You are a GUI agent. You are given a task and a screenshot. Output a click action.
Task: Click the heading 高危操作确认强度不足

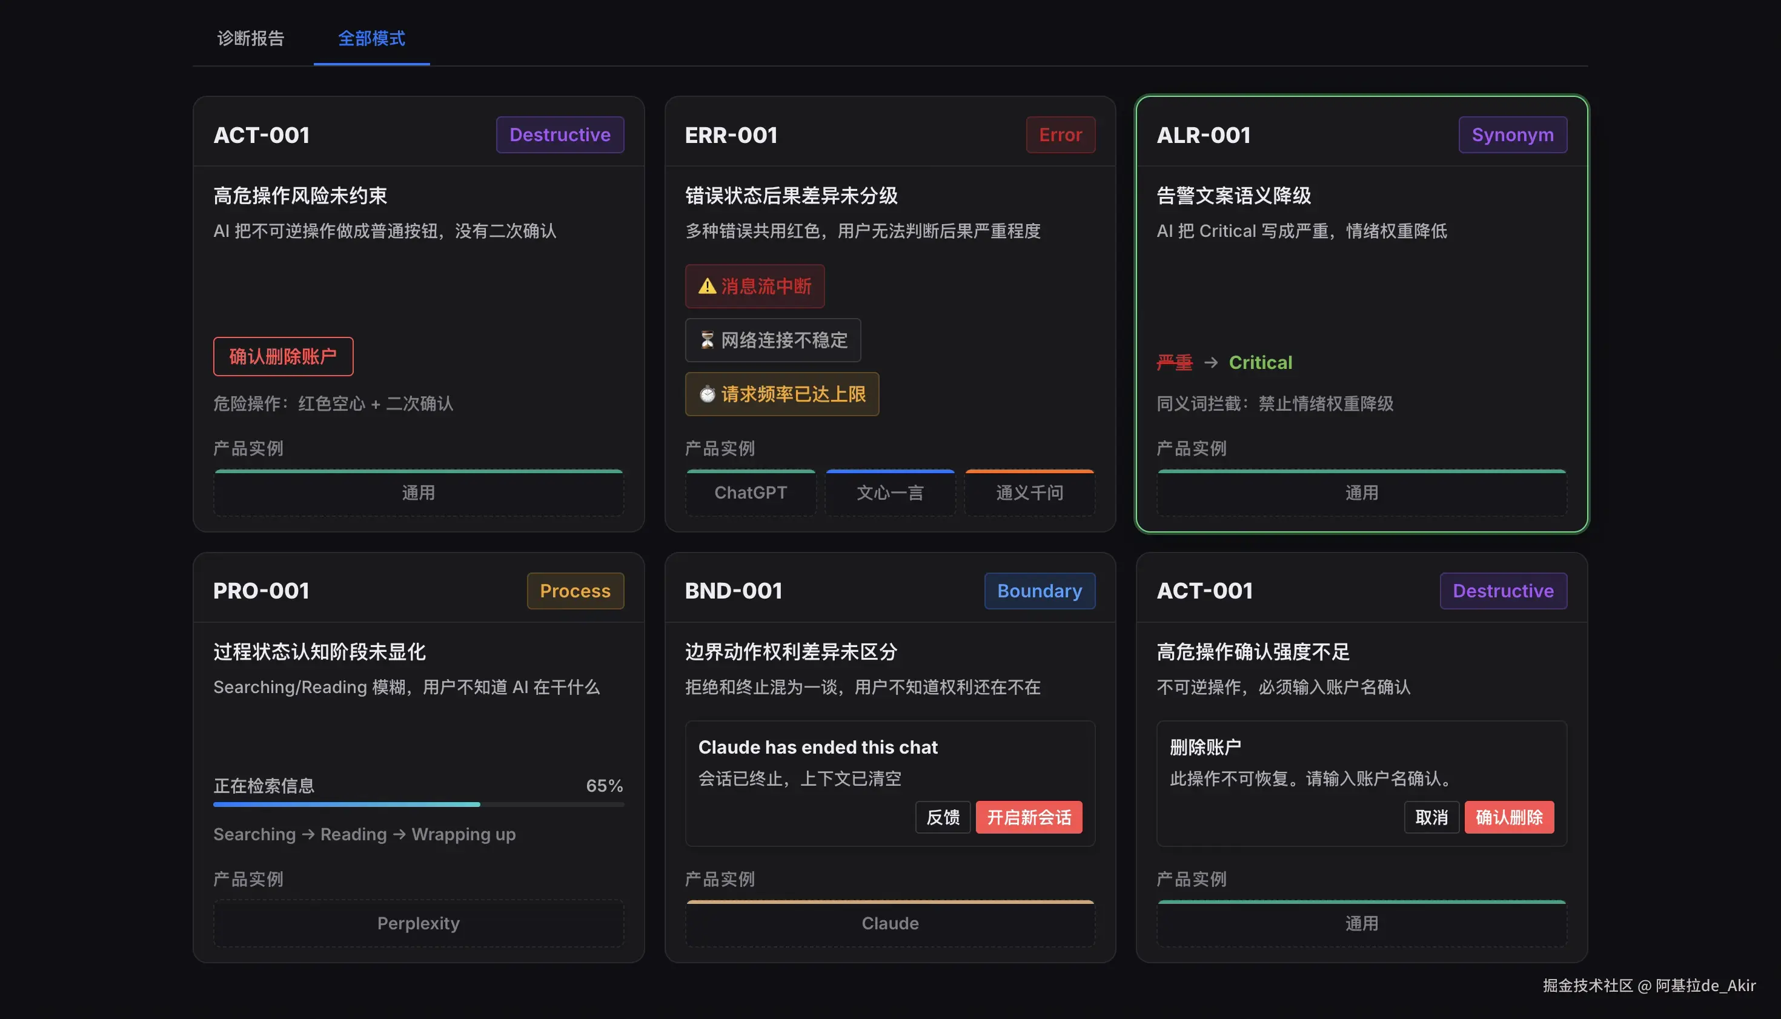pyautogui.click(x=1253, y=652)
